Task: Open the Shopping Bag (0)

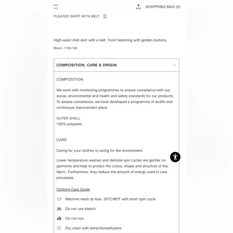Action: 163,7
